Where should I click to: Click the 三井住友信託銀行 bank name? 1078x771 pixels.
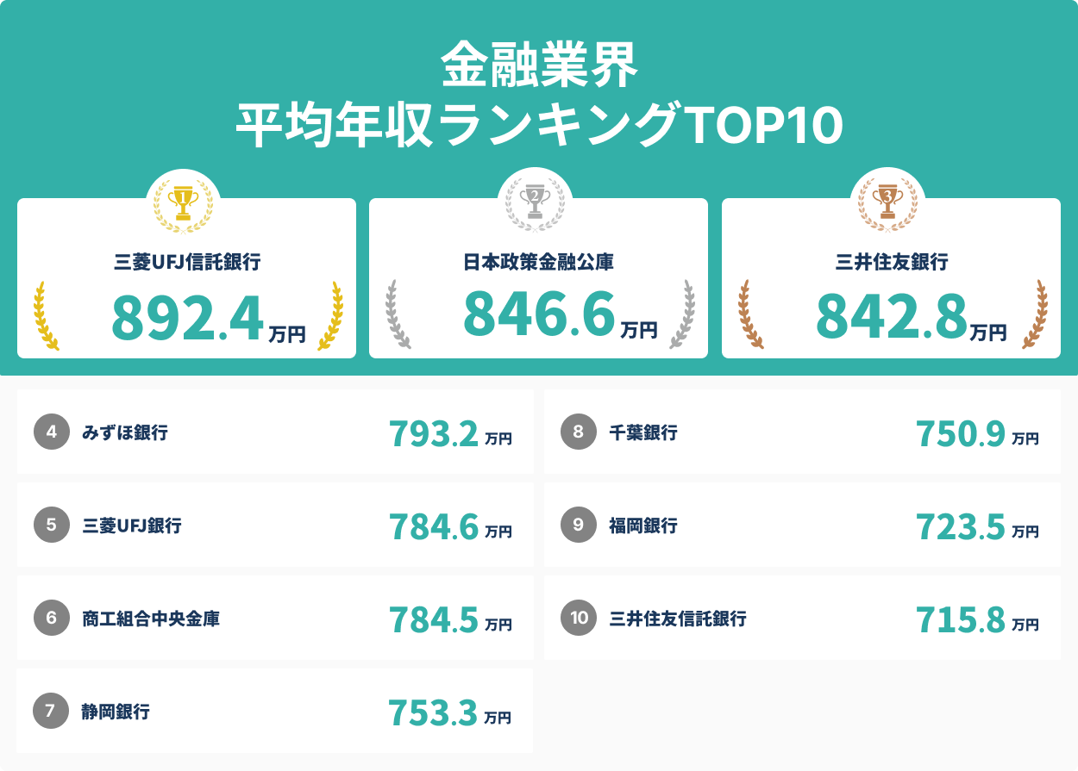pos(678,619)
